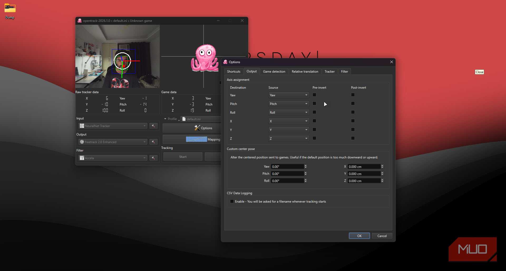The image size is (506, 271).
Task: Open Roll source dropdown
Action: [x=289, y=112]
